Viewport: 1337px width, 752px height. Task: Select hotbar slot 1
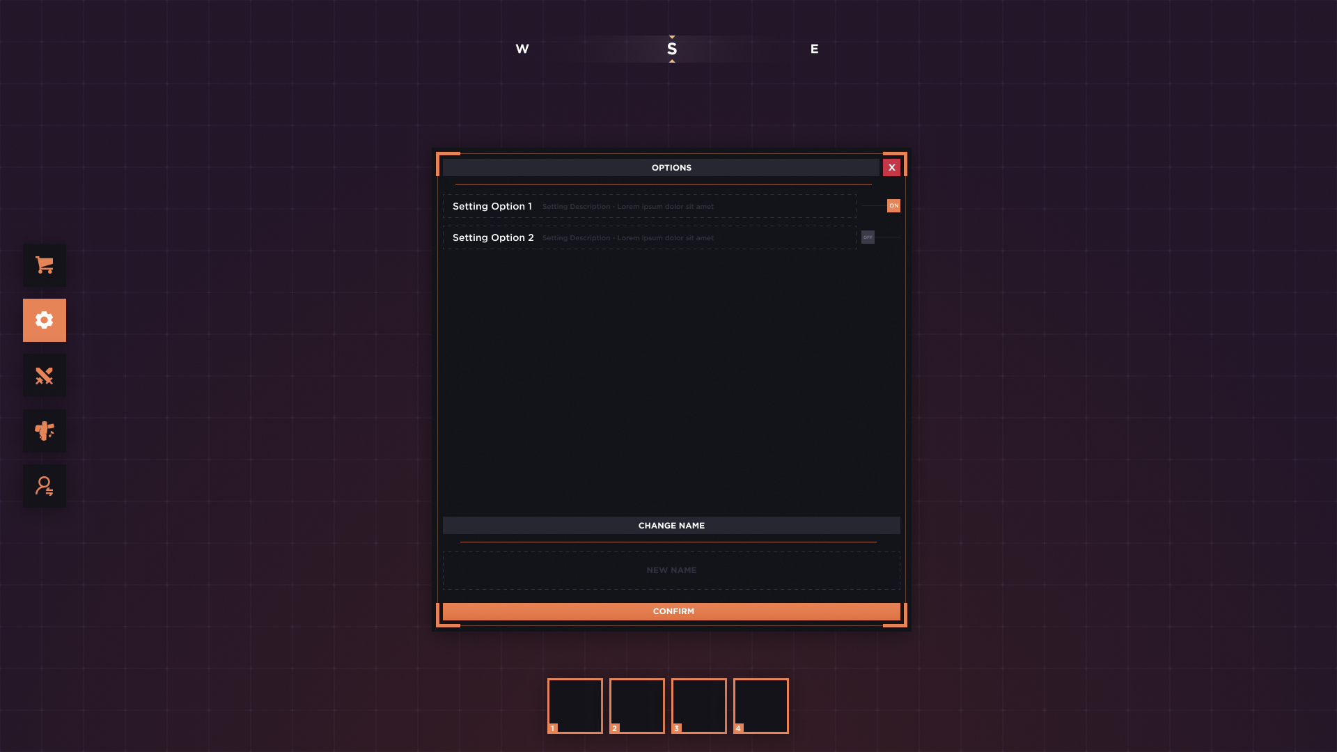click(575, 705)
